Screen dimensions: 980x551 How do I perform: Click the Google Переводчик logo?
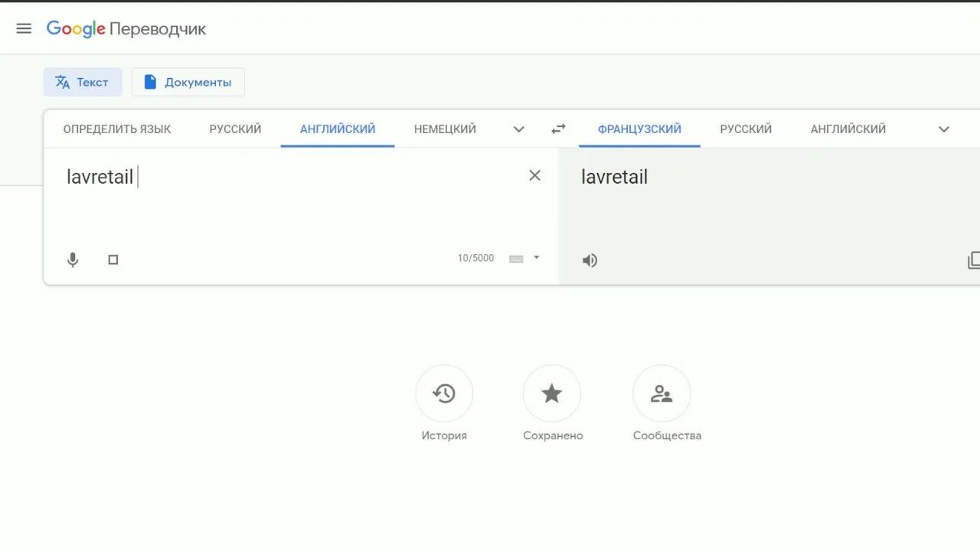tap(126, 29)
